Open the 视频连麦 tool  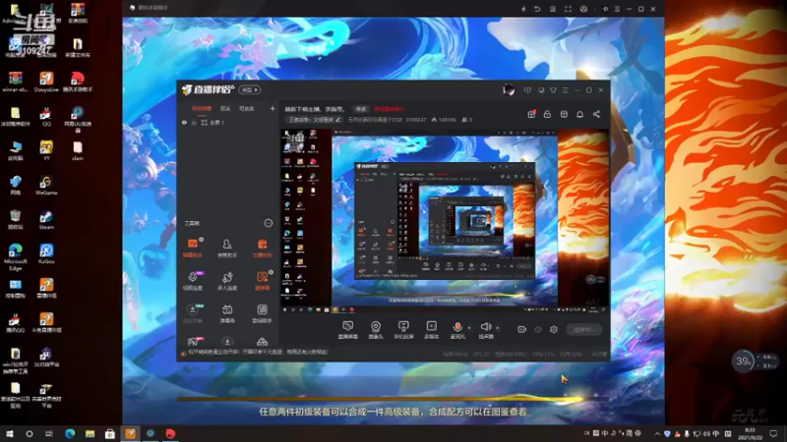[x=193, y=281]
